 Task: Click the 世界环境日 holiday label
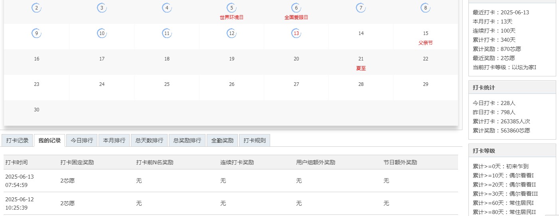click(231, 18)
